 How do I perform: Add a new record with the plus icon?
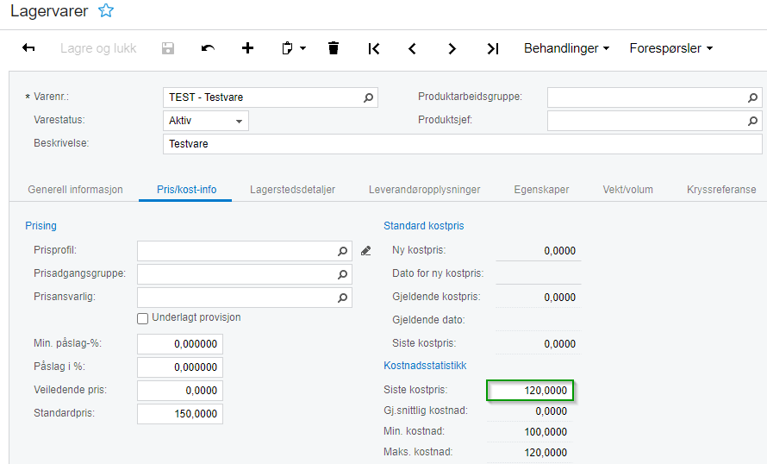247,48
